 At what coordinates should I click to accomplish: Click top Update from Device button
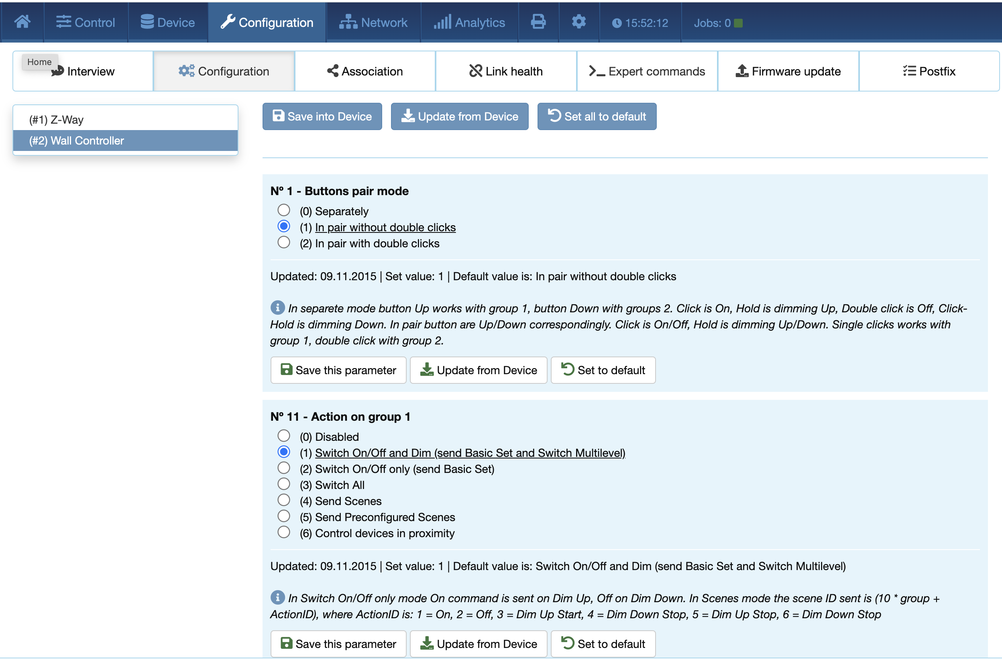[459, 116]
